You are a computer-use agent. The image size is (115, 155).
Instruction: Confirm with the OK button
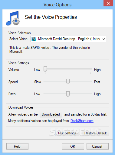[73, 146]
